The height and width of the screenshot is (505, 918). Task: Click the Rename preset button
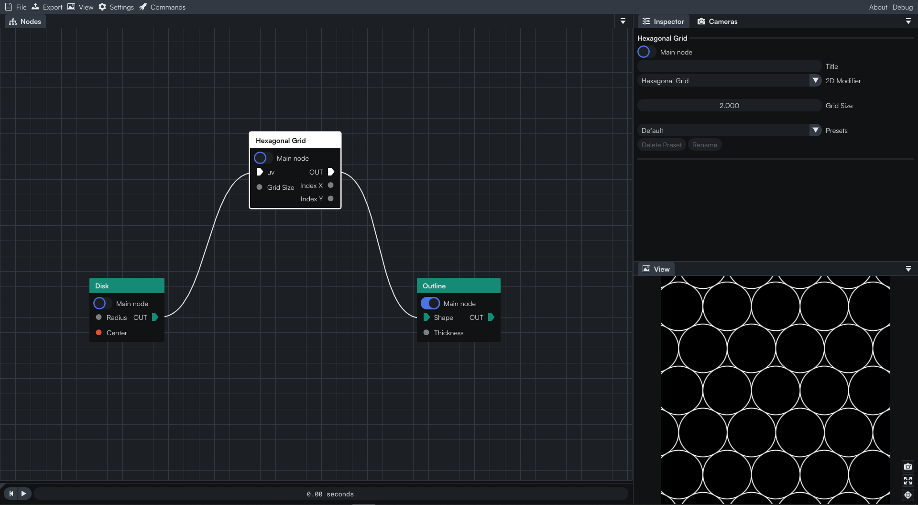pyautogui.click(x=705, y=145)
